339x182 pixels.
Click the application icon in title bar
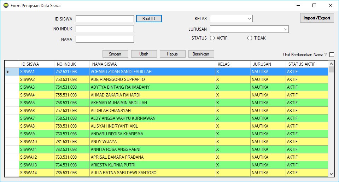tap(5, 5)
